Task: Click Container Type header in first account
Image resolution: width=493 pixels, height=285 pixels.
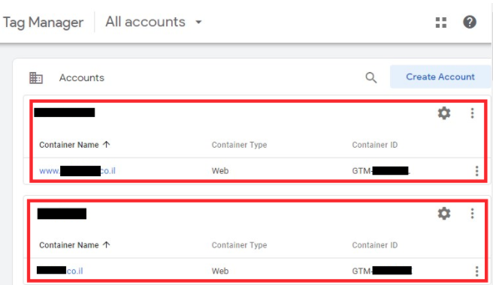Action: click(239, 145)
